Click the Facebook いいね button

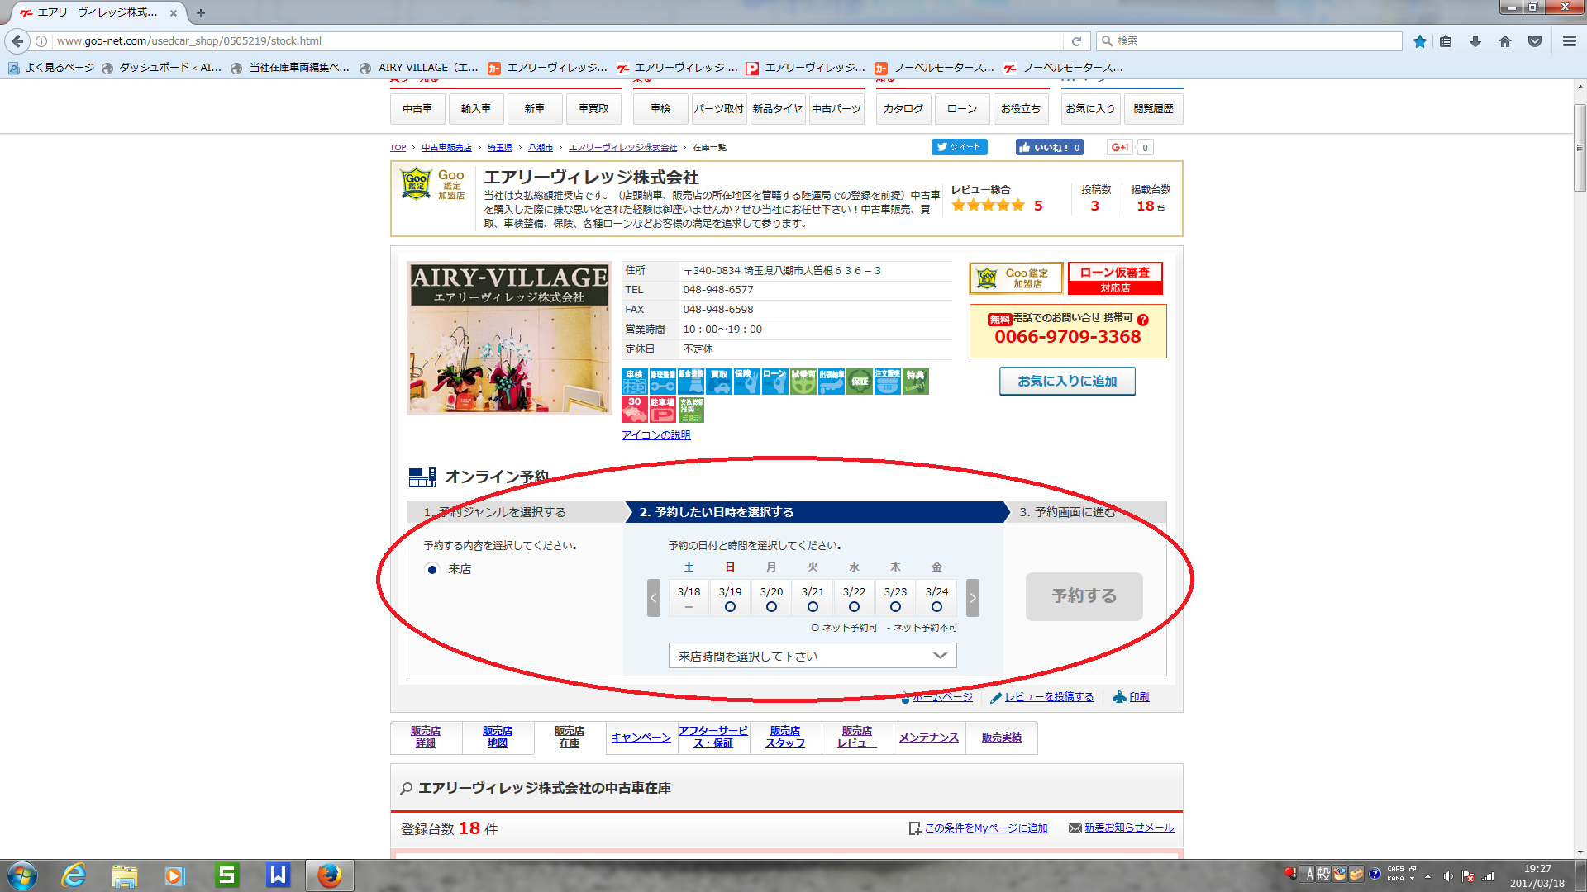point(1050,148)
